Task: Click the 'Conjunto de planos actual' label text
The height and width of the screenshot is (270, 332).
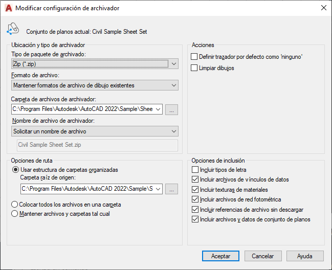Action: click(86, 32)
